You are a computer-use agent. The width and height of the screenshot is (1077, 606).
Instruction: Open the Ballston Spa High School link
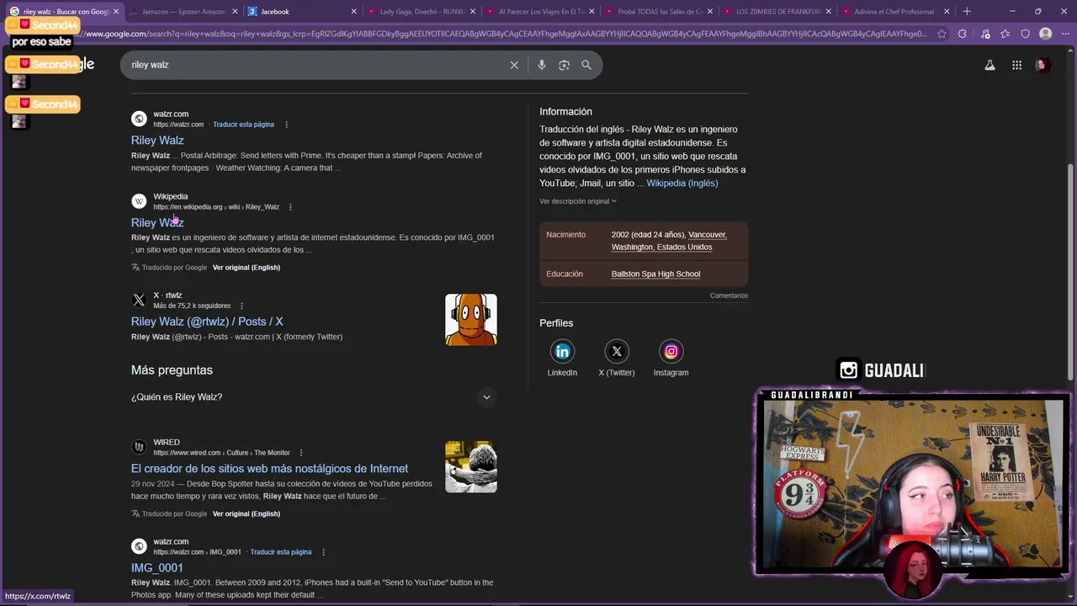[x=655, y=274]
